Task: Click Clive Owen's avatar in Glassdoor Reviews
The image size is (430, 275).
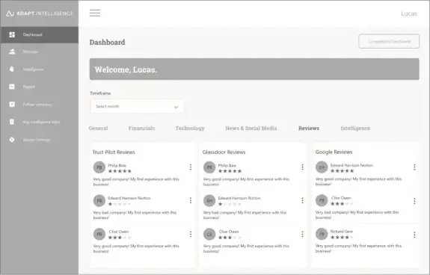Action: pyautogui.click(x=209, y=234)
